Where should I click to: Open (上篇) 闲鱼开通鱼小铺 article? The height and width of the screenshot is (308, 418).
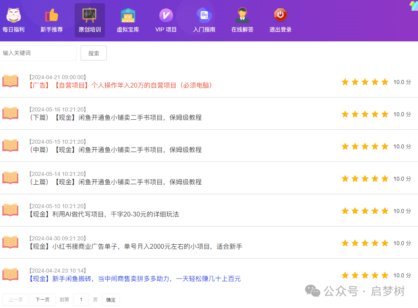[116, 182]
